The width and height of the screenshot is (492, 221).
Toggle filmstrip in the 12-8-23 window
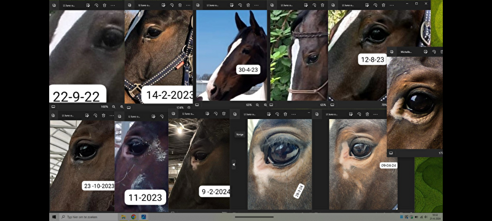(332, 105)
